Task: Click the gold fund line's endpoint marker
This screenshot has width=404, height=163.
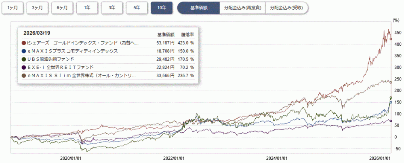Action: (391, 39)
